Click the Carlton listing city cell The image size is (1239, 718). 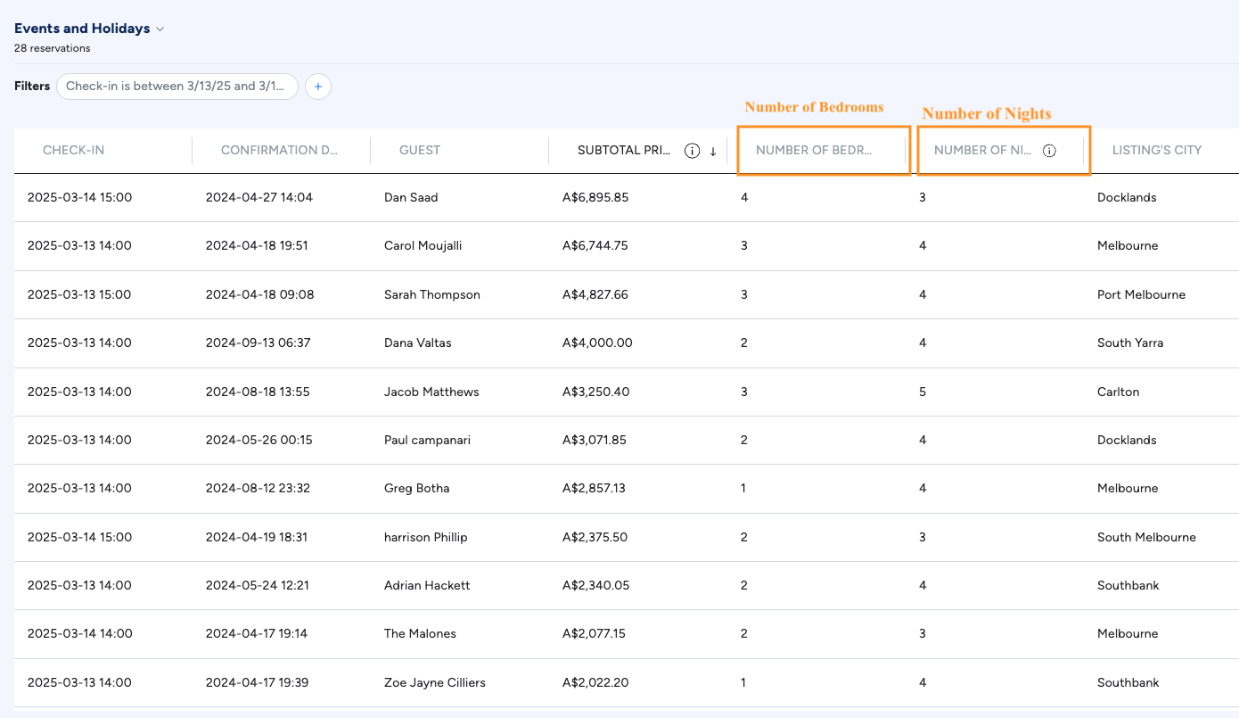coord(1118,392)
